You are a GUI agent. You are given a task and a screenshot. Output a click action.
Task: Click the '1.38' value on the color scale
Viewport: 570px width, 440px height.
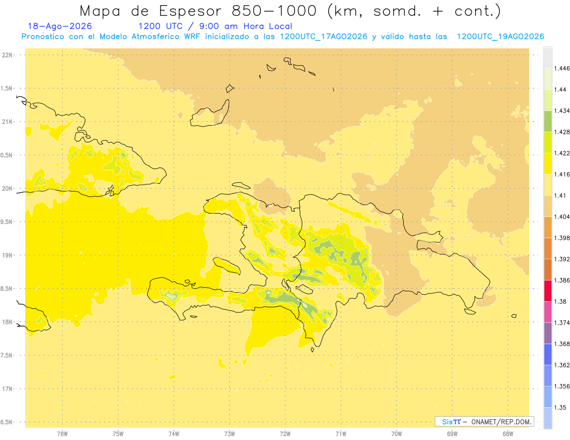point(561,301)
